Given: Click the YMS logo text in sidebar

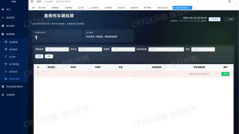Looking at the screenshot, I should click(x=14, y=2).
